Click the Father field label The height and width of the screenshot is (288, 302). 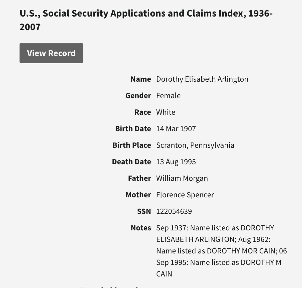pos(139,178)
